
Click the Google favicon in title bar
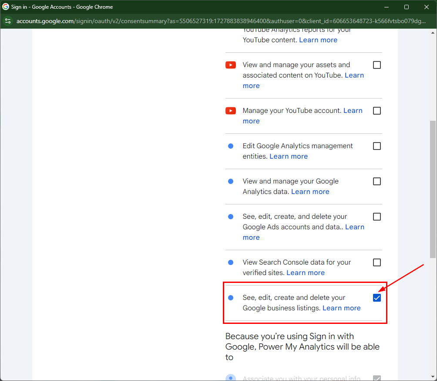coord(6,7)
